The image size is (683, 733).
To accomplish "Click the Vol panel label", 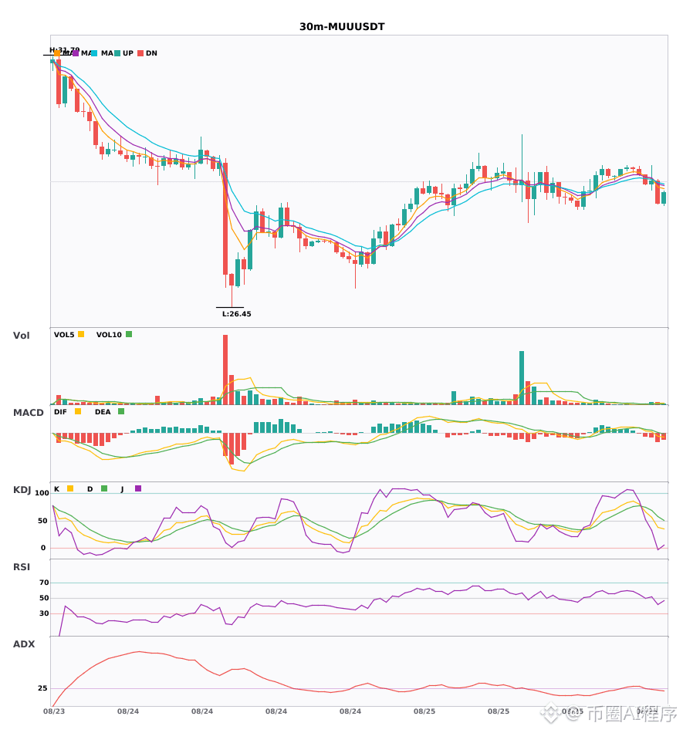I will [21, 336].
